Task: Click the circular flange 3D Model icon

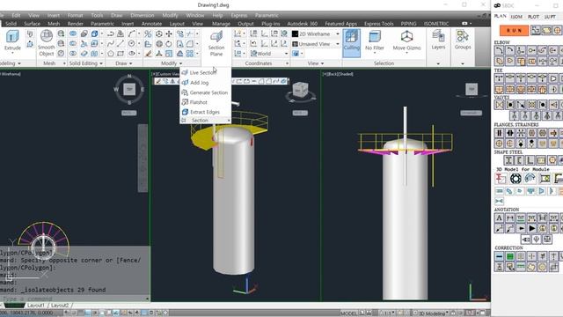Action: [x=515, y=178]
